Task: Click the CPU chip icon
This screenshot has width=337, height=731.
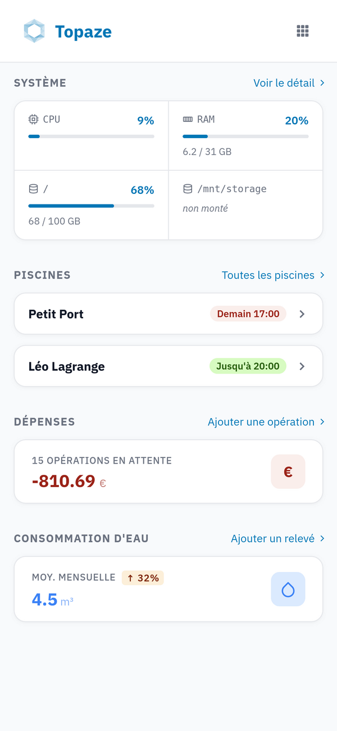Action: [x=34, y=119]
